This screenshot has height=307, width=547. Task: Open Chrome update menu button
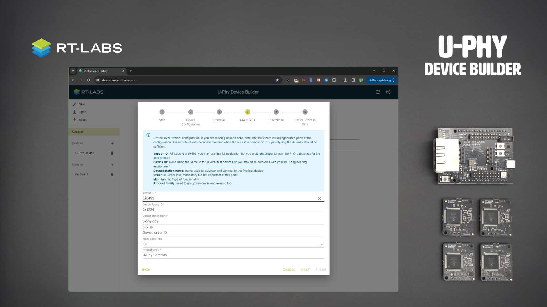[x=381, y=80]
